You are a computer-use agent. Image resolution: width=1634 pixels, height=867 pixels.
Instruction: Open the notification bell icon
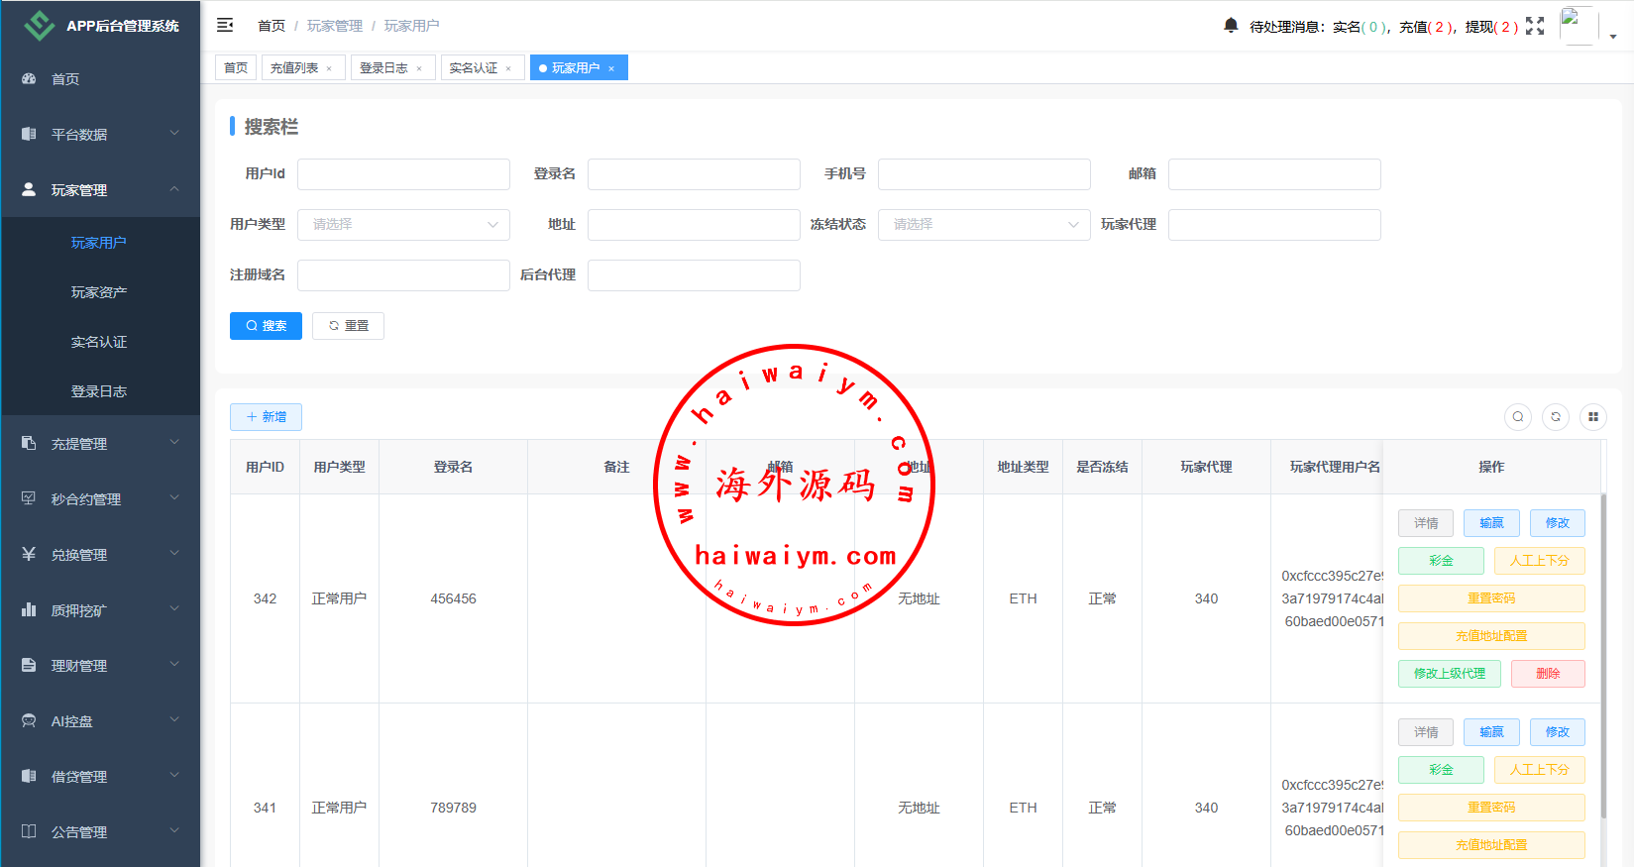pyautogui.click(x=1231, y=25)
